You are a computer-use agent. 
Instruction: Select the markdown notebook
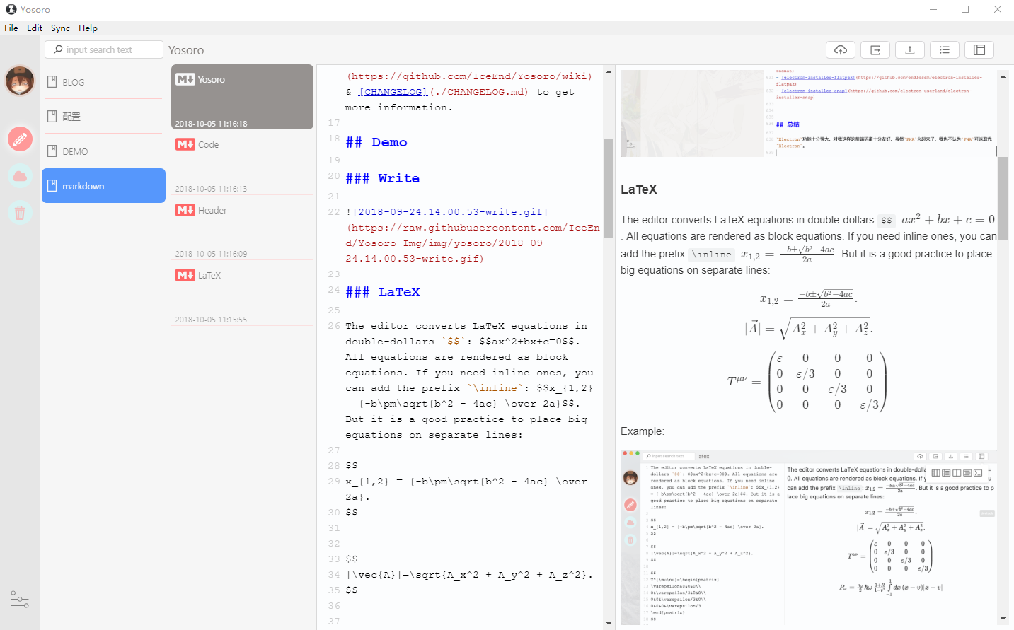[104, 186]
